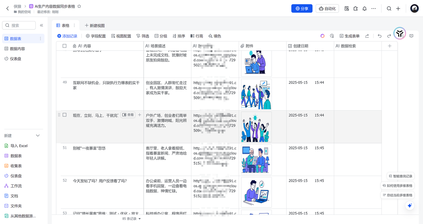
Task: Click 添加记录 to add a record
Action: (x=67, y=36)
